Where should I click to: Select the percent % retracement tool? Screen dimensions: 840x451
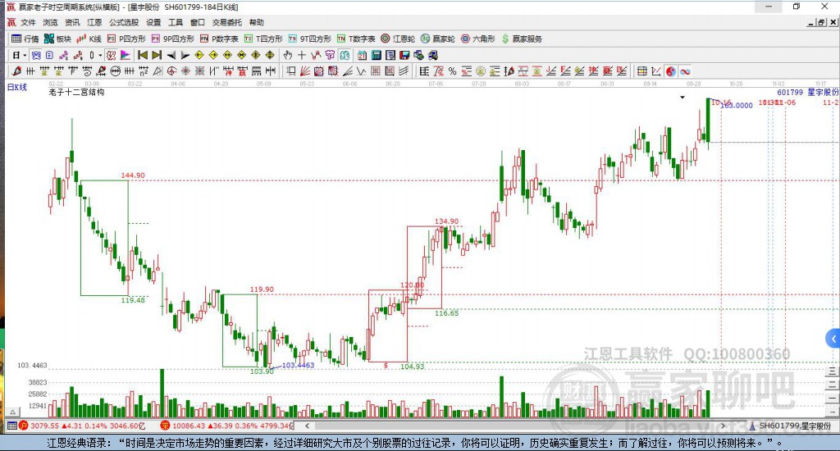452,71
